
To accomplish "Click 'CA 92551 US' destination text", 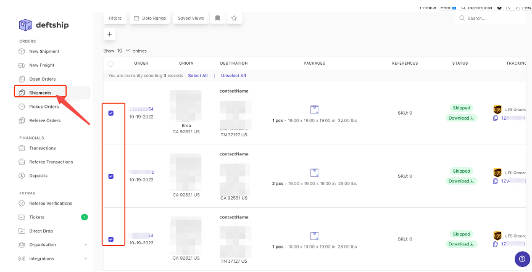I will tap(234, 198).
